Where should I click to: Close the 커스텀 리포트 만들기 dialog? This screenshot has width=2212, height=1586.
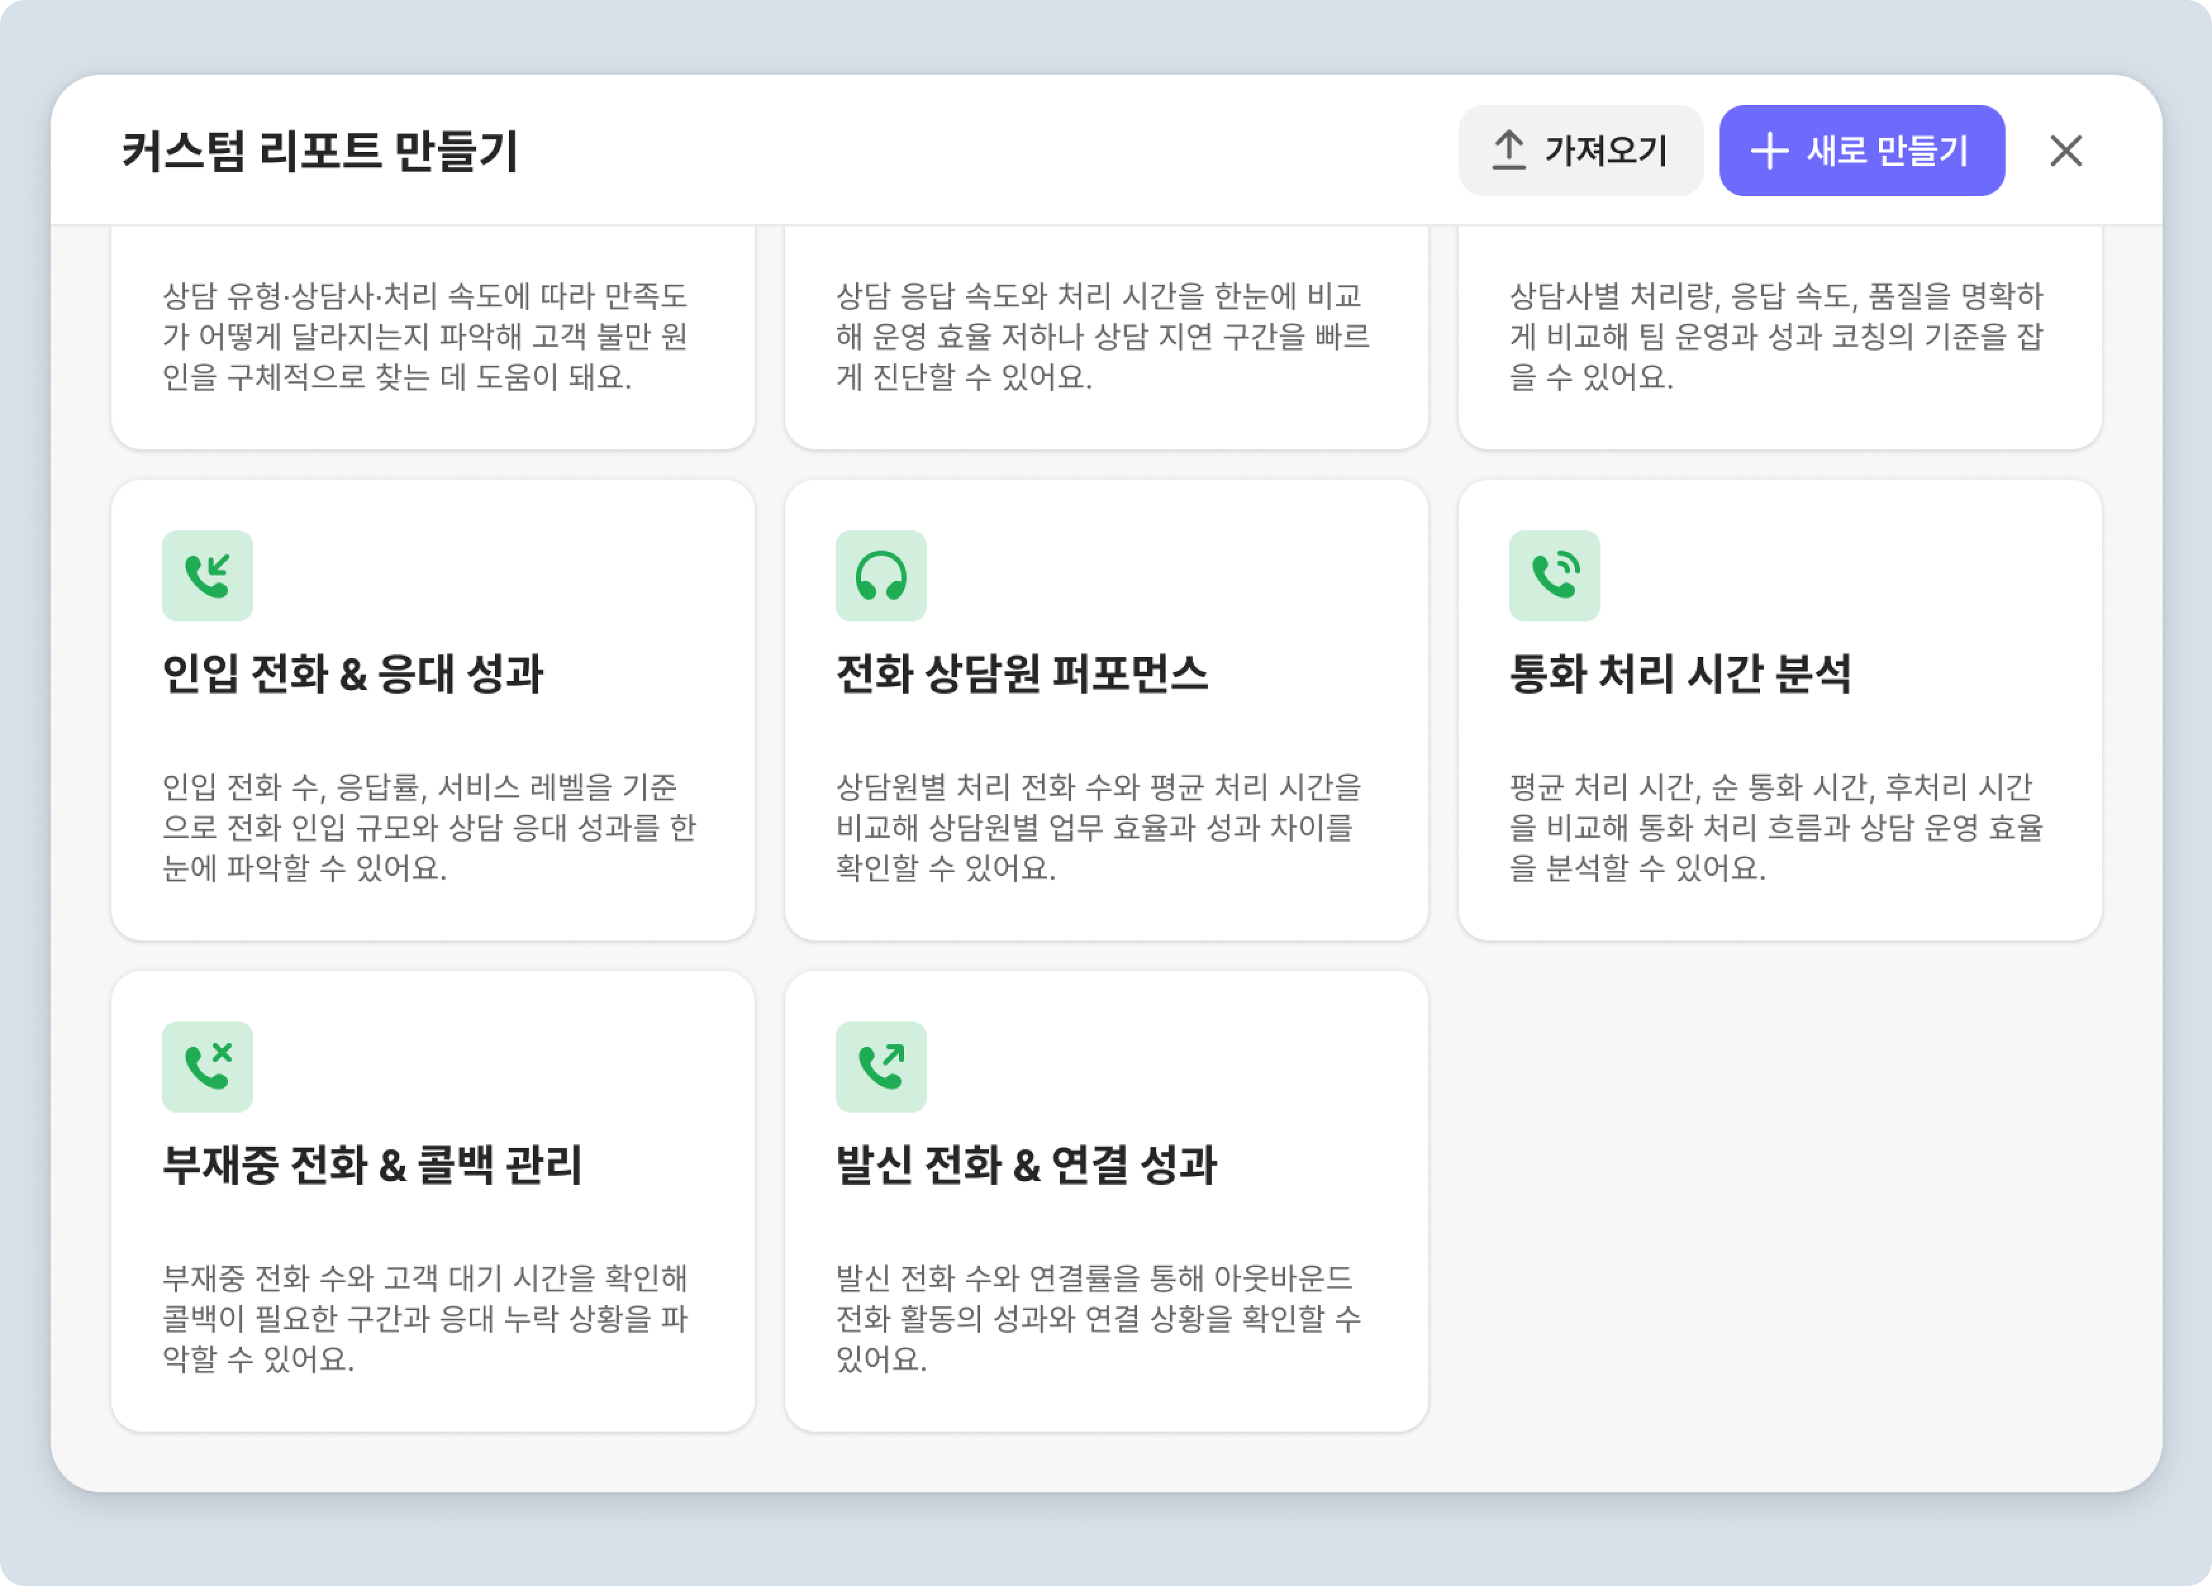click(2064, 151)
